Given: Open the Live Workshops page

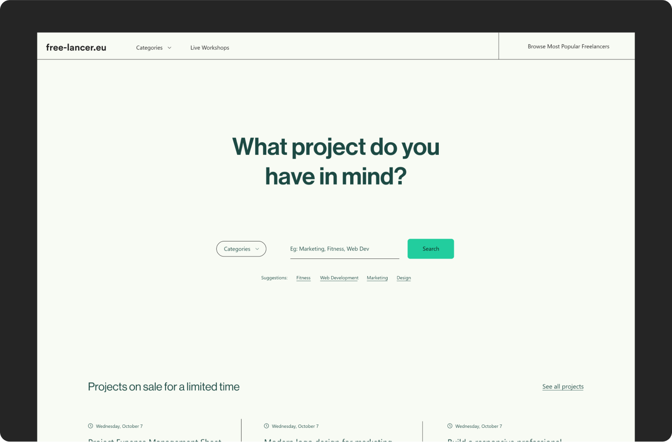Looking at the screenshot, I should (x=209, y=48).
